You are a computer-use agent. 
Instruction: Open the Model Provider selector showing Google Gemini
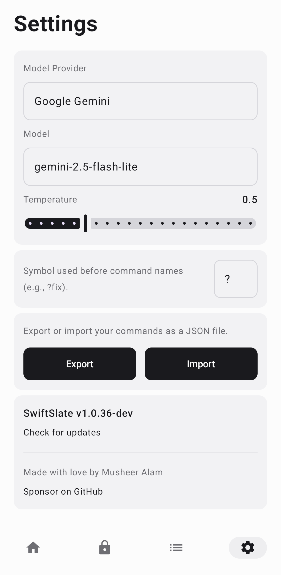[x=140, y=101]
